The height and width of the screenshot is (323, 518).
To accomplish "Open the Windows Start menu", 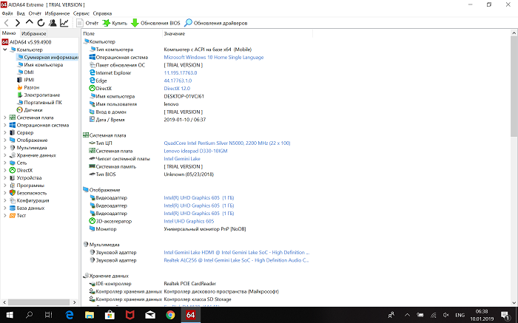I will [10, 315].
